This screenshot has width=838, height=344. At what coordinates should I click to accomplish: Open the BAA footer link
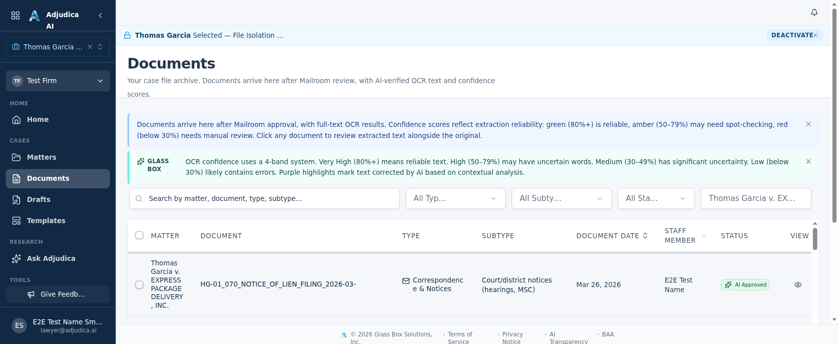(x=608, y=334)
